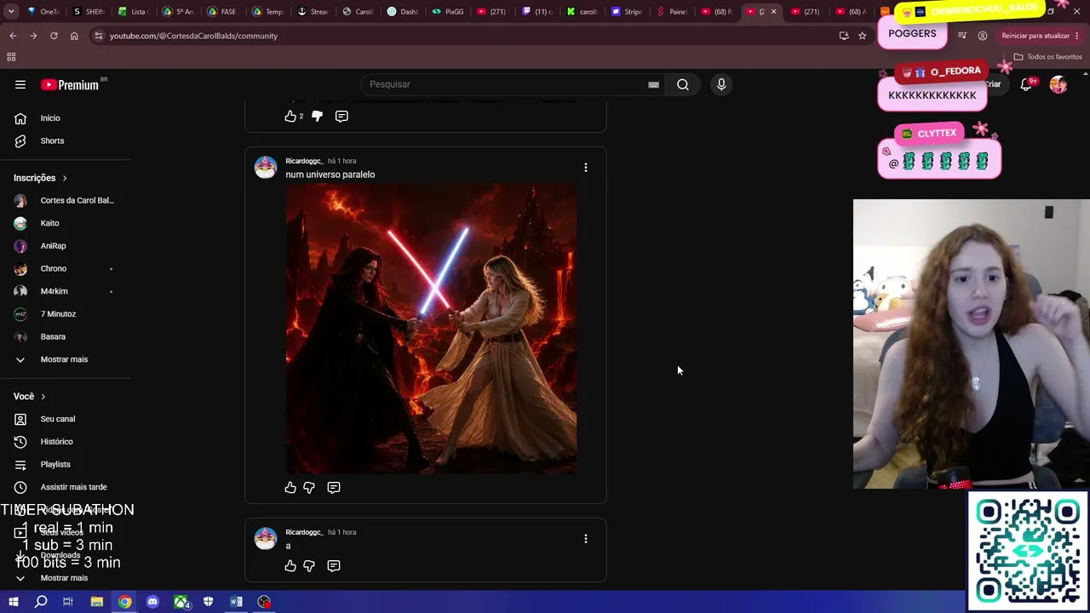The height and width of the screenshot is (613, 1090).
Task: Dislike the post with text 'a'
Action: click(x=309, y=566)
